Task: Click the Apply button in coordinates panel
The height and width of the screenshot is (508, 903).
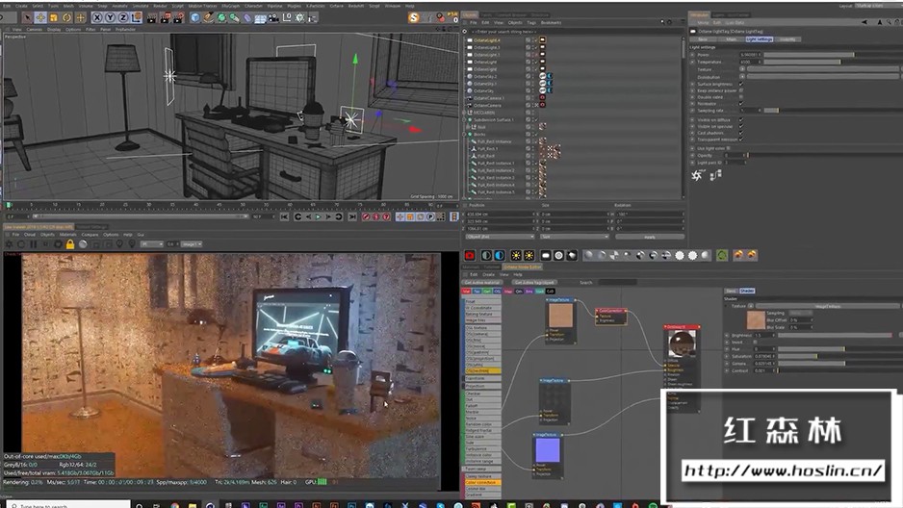Action: tap(649, 236)
